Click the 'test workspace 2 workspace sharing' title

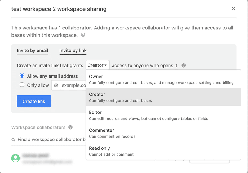(59, 9)
